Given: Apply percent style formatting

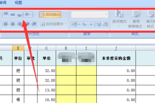Looking at the screenshot, I should point(84,24).
